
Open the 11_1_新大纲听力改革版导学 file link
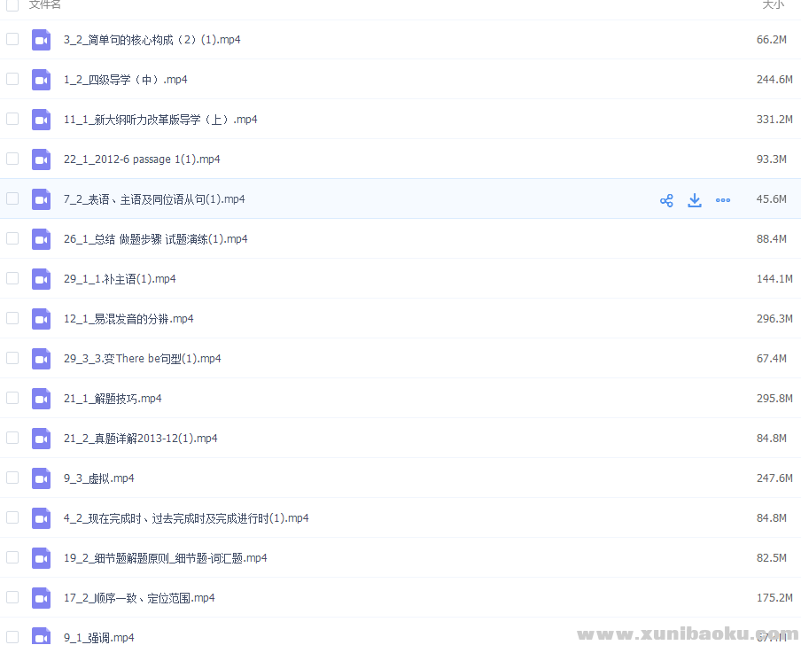[x=159, y=120]
